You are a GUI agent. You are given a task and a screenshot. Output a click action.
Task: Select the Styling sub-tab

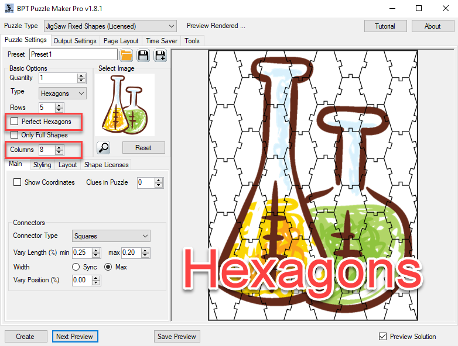(x=42, y=165)
